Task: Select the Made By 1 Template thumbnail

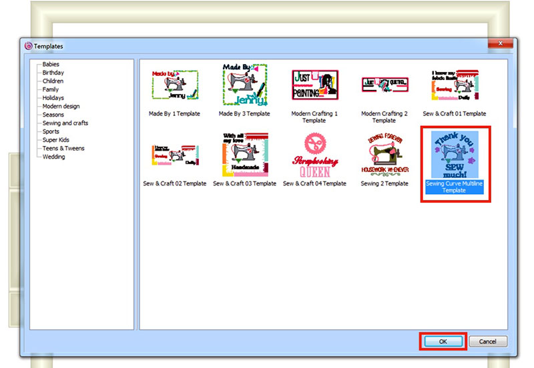Action: tap(174, 86)
